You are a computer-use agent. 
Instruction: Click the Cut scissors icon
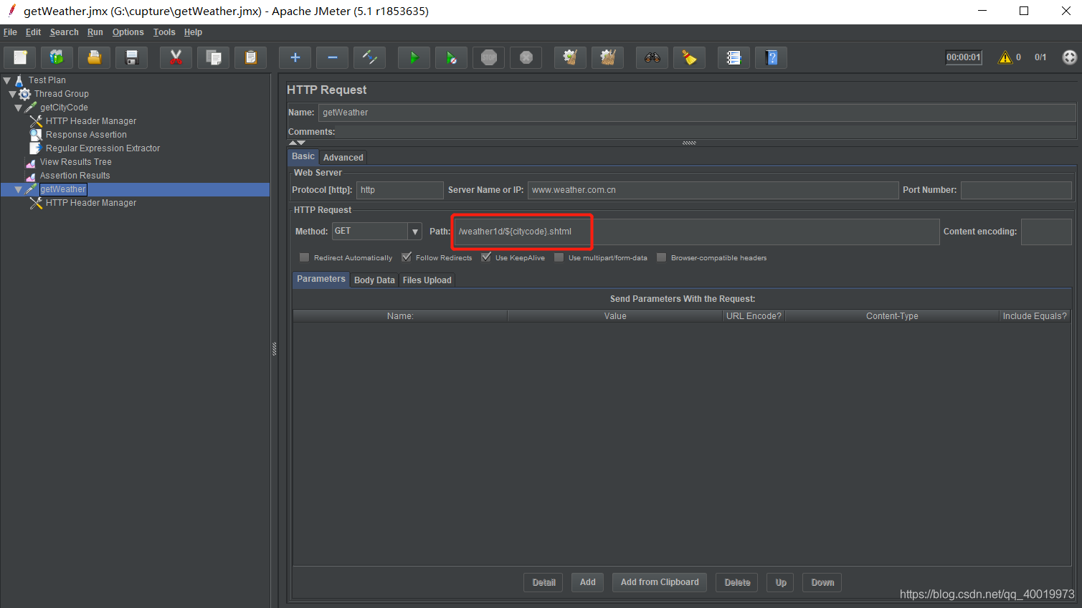click(176, 57)
